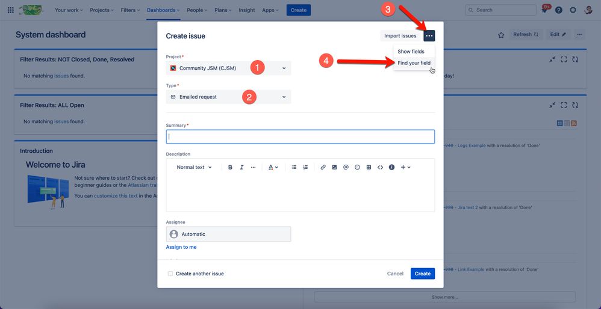Open the People menu

[x=197, y=10]
